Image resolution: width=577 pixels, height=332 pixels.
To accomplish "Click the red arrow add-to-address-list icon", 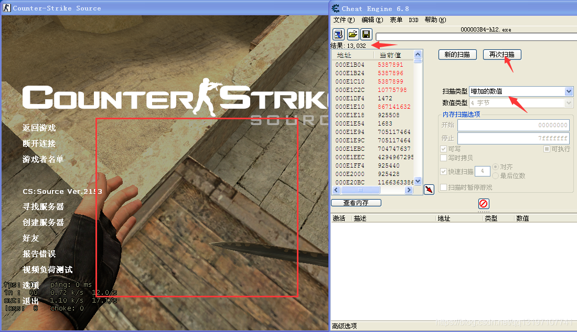I will tap(429, 190).
